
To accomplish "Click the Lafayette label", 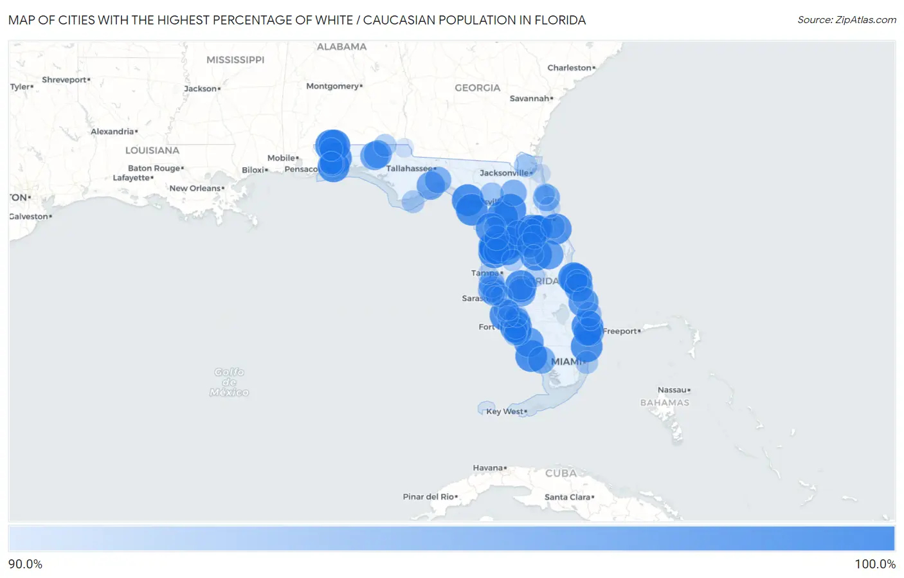I will coord(132,178).
